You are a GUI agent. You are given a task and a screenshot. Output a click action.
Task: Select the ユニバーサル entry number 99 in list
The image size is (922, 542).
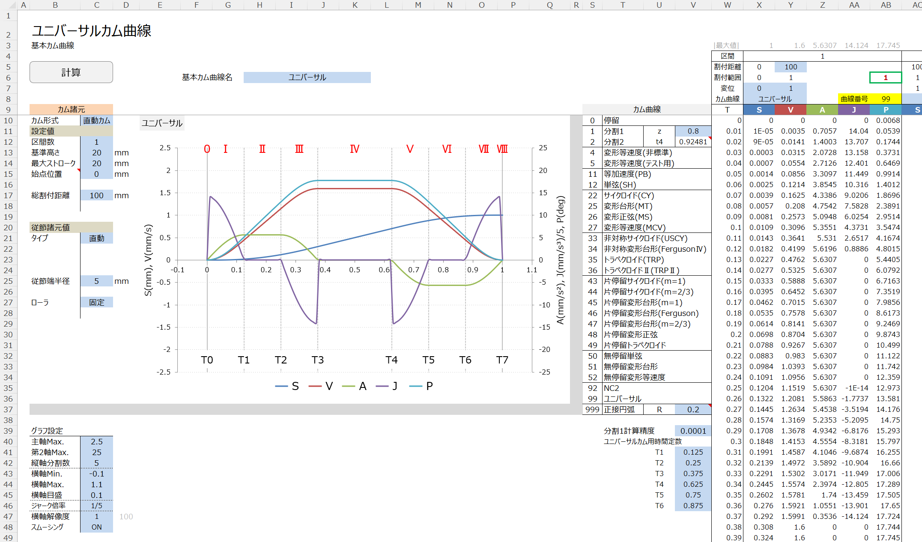592,399
